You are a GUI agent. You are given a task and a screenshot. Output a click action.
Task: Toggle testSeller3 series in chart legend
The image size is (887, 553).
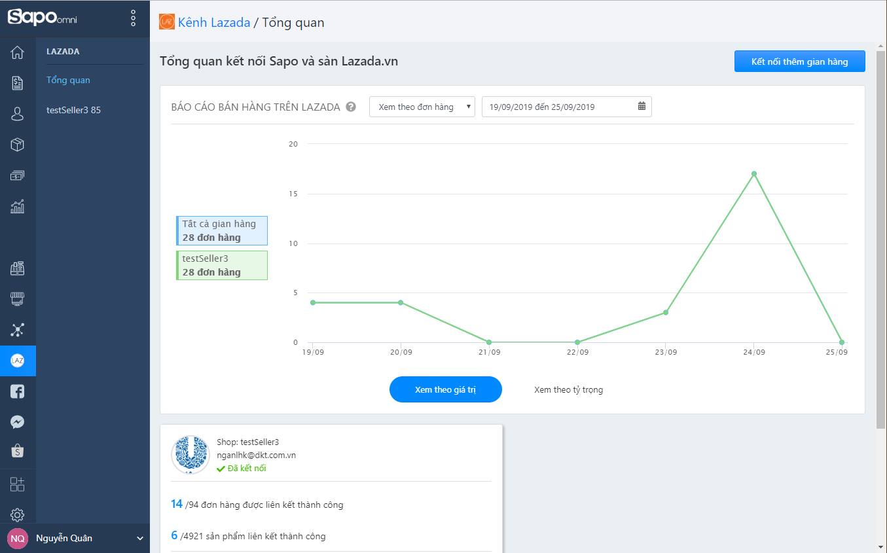[222, 265]
